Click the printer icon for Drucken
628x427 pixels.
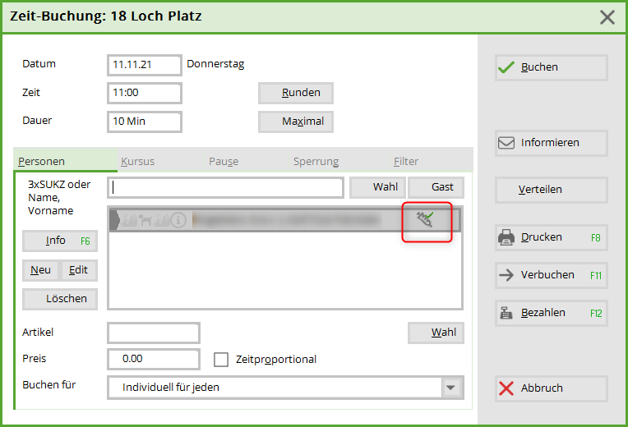[x=506, y=237]
